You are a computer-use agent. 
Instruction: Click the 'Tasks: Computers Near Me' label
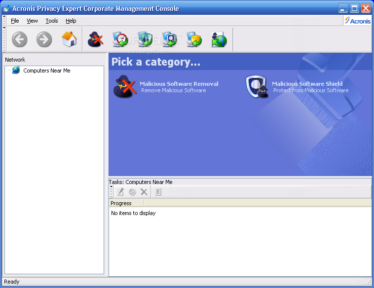[x=141, y=182]
